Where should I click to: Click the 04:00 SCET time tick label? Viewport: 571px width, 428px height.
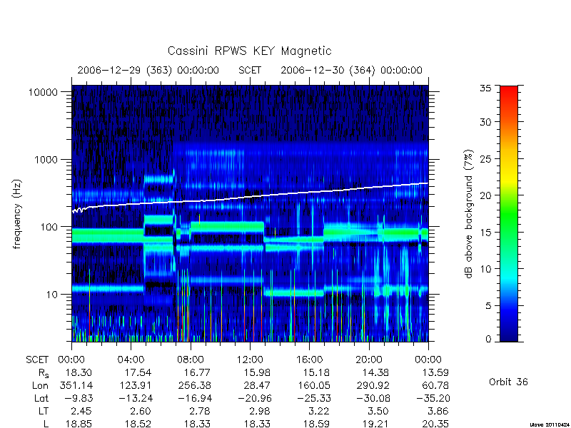pyautogui.click(x=131, y=360)
